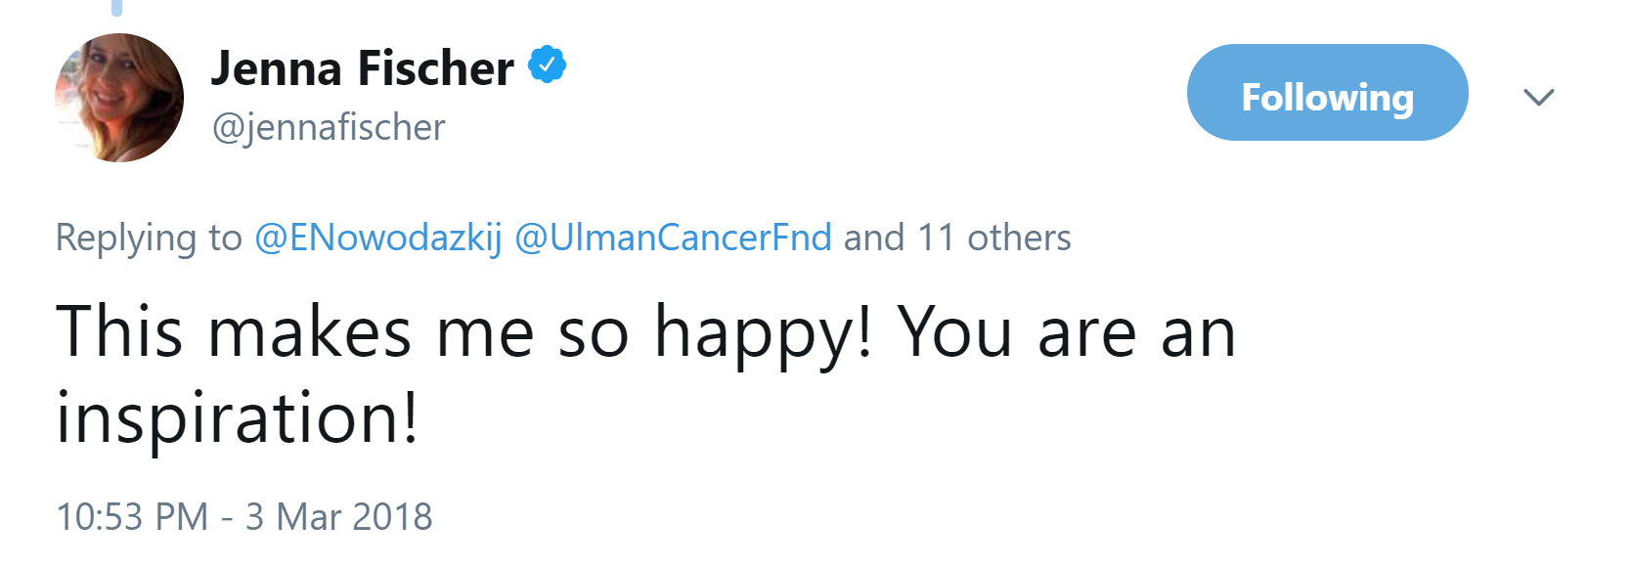Visit the @jennafischer handle link
The image size is (1633, 566).
[x=329, y=127]
